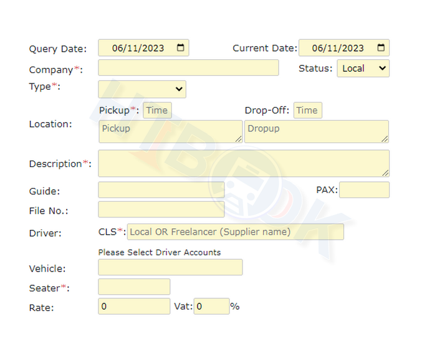
Task: Click the Query Date value field
Action: pyautogui.click(x=136, y=48)
